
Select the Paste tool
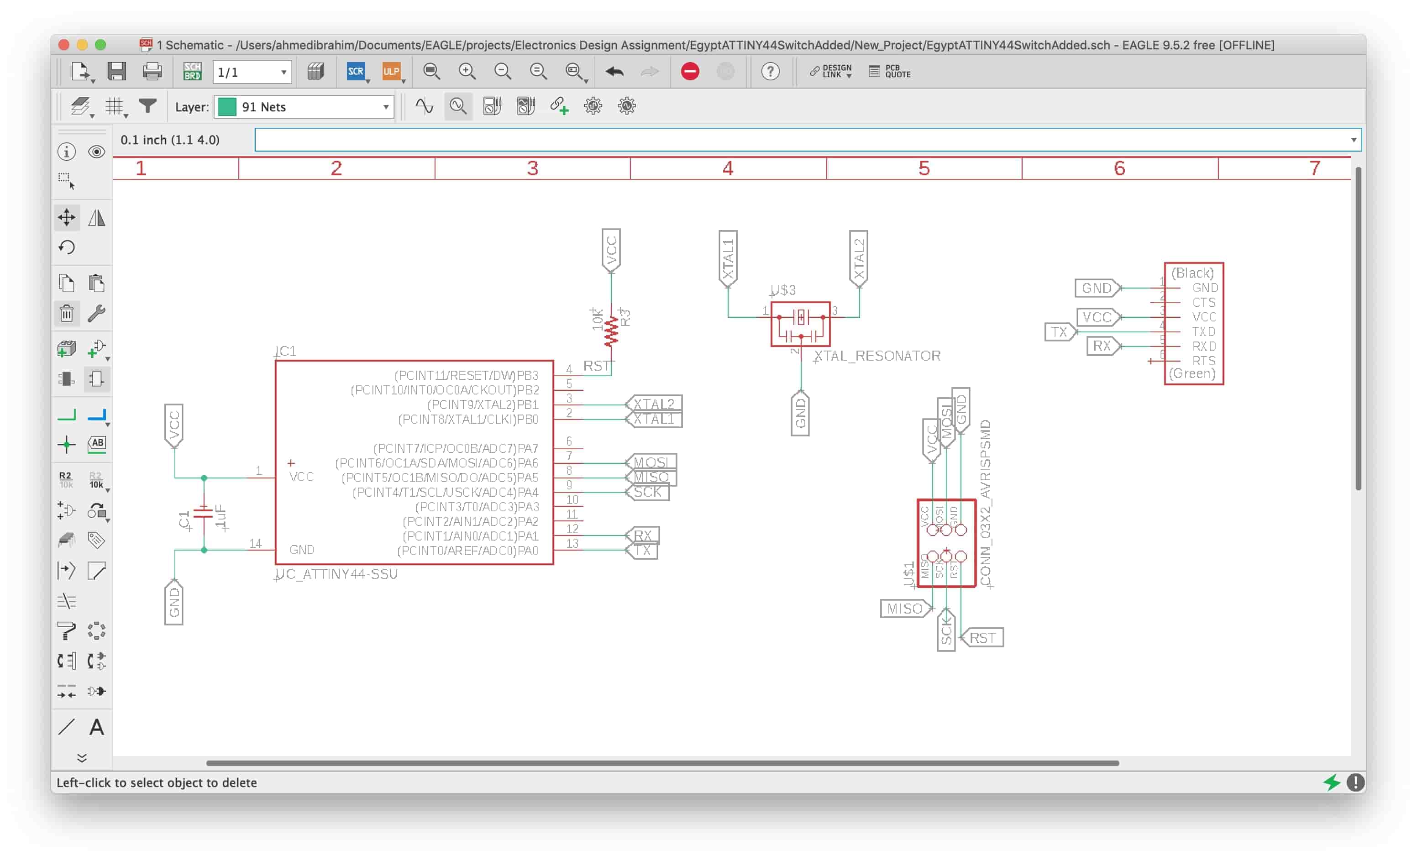[97, 283]
